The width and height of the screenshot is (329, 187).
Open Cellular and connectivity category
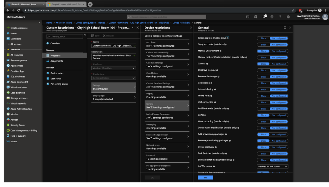[167, 54]
